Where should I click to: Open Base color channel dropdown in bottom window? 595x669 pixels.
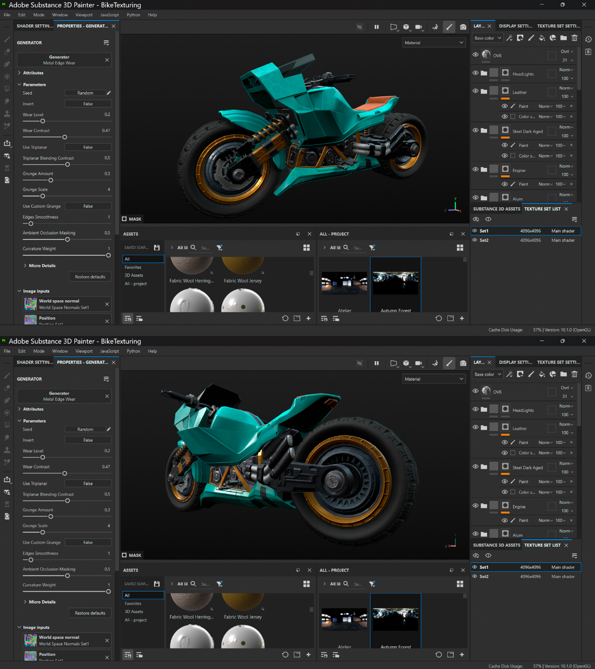tap(487, 375)
